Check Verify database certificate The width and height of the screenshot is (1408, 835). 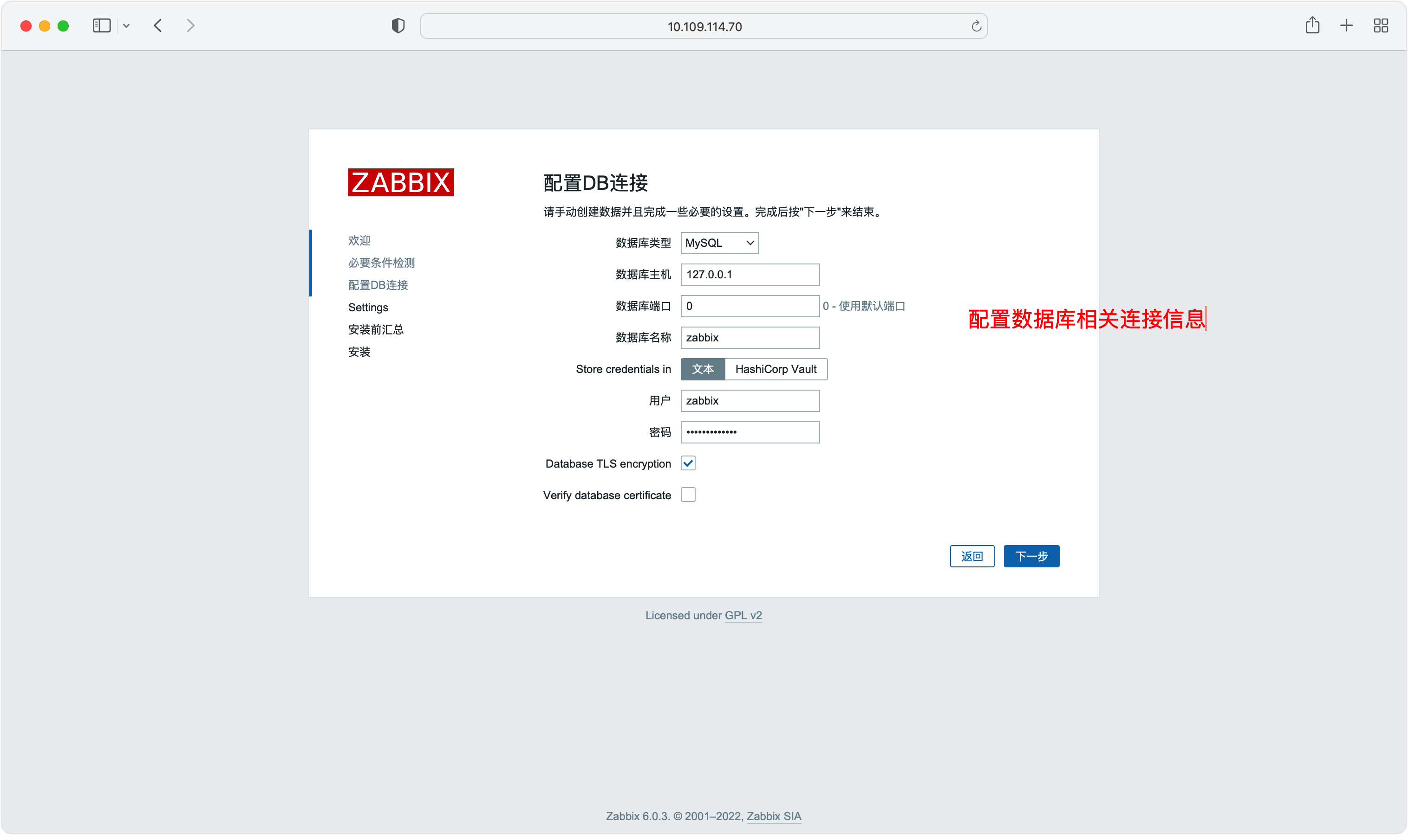[688, 495]
